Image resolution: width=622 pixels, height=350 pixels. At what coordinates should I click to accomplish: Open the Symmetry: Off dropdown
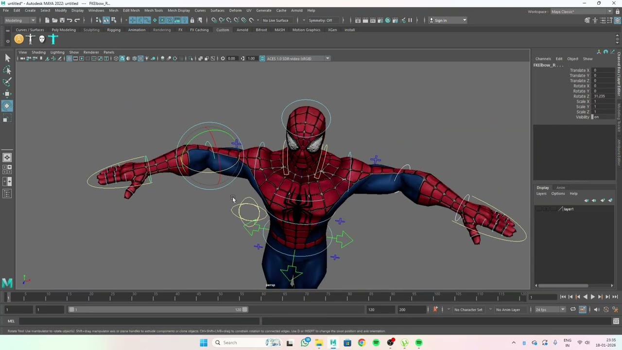coord(323,20)
